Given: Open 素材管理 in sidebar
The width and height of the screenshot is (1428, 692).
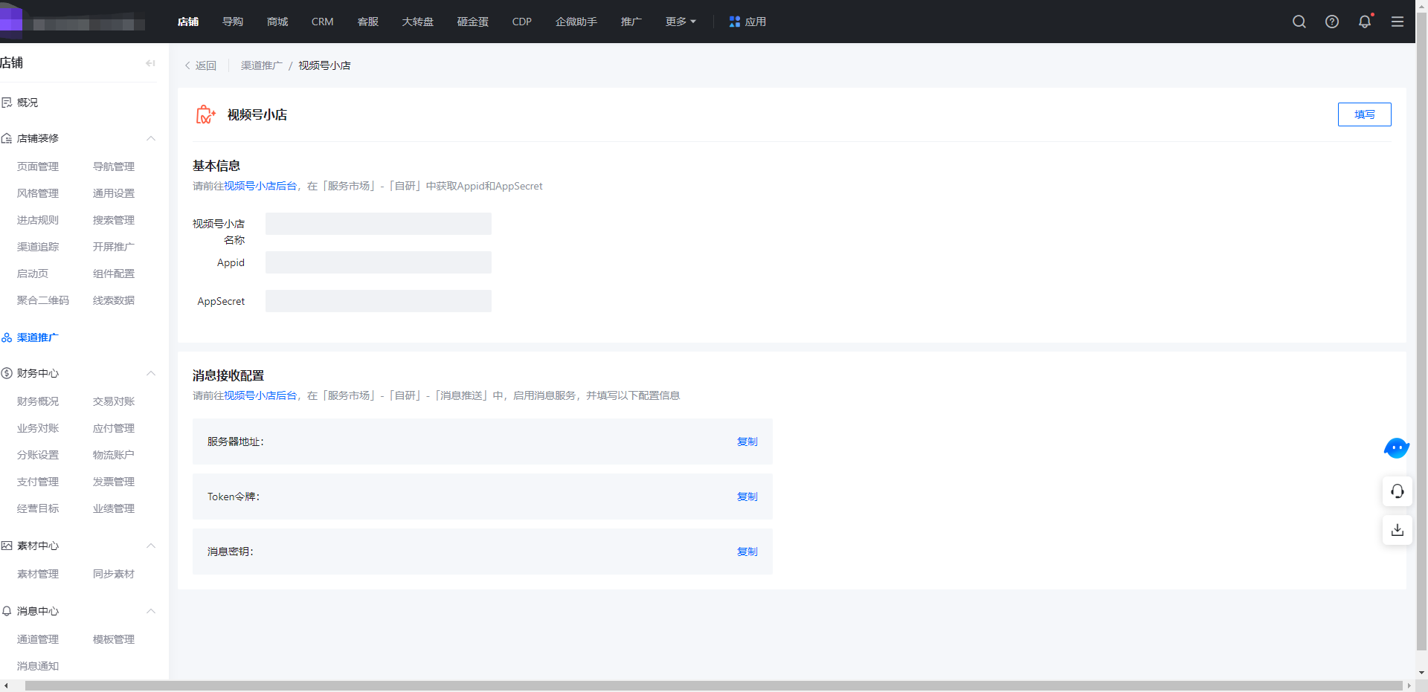Looking at the screenshot, I should click(38, 574).
